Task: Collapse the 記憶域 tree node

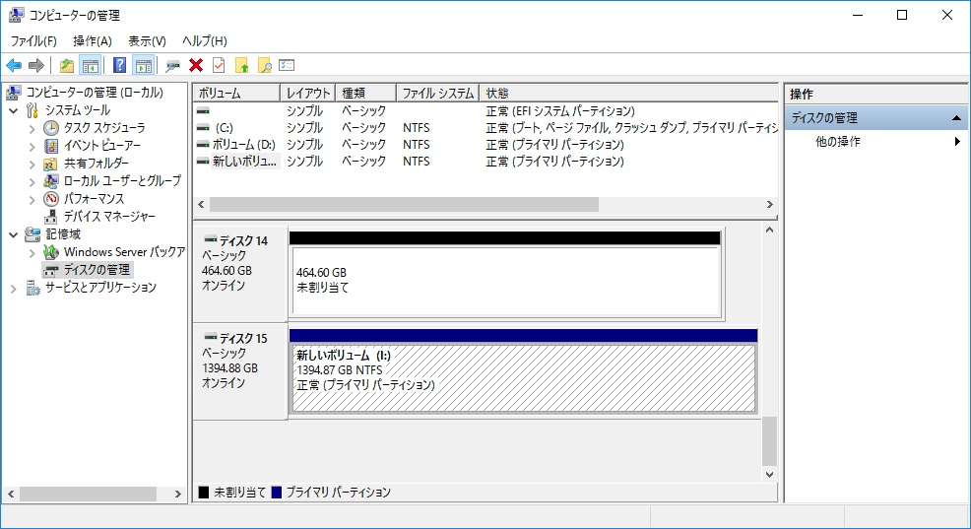Action: (14, 234)
